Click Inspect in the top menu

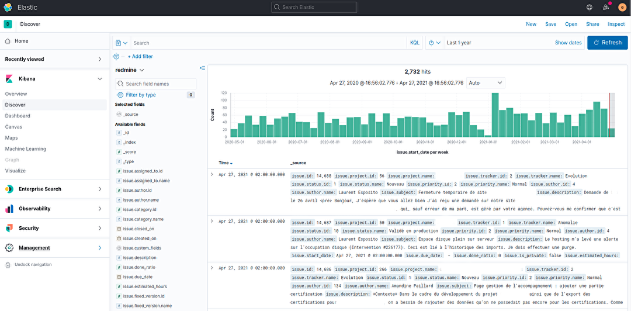[616, 24]
